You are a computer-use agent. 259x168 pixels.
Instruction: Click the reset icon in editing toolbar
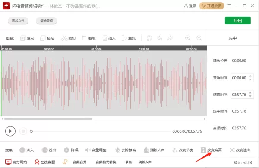(x=149, y=38)
